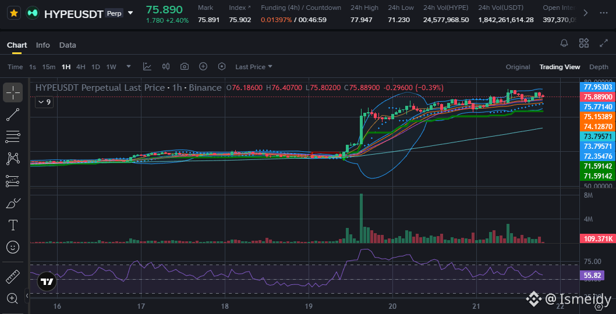
Task: Click the Mark price 75.891
Action: click(x=207, y=20)
